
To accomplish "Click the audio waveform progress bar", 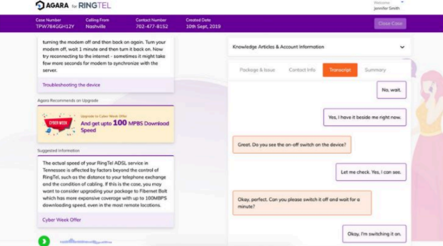I will [86, 242].
